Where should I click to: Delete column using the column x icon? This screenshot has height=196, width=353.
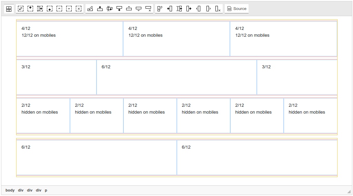pos(218,9)
